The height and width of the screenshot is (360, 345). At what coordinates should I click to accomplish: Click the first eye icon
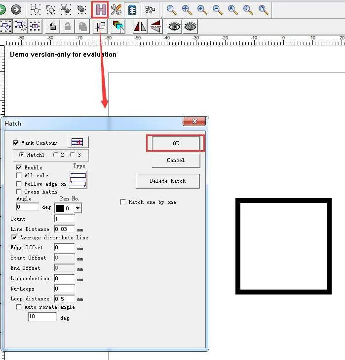(x=174, y=27)
